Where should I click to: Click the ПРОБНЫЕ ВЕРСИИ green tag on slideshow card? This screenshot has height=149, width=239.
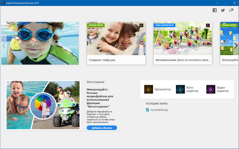point(96,25)
